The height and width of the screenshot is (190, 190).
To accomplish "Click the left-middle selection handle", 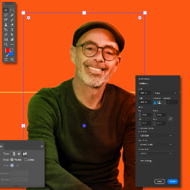I will pyautogui.click(x=23, y=125).
